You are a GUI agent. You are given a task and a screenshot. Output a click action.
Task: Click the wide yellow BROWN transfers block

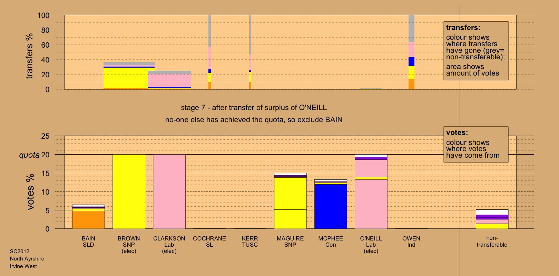[x=126, y=78]
